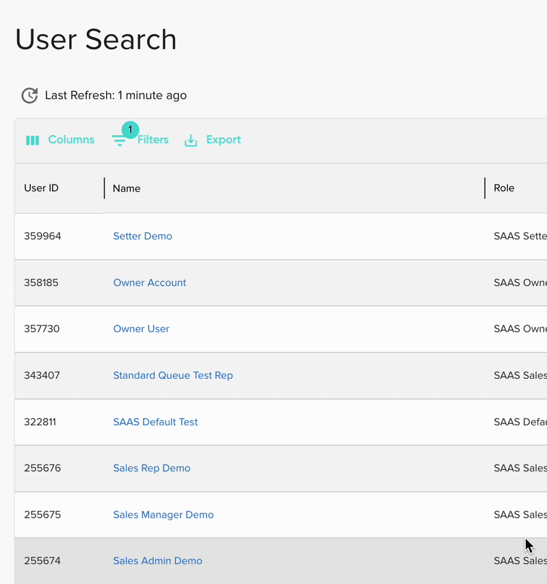This screenshot has width=547, height=584.
Task: Click the refresh clock icon
Action: point(29,96)
